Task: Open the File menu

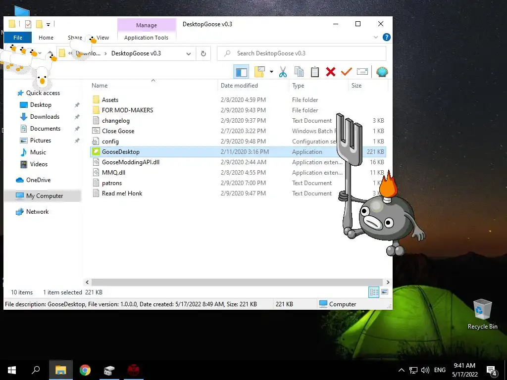Action: (18, 38)
